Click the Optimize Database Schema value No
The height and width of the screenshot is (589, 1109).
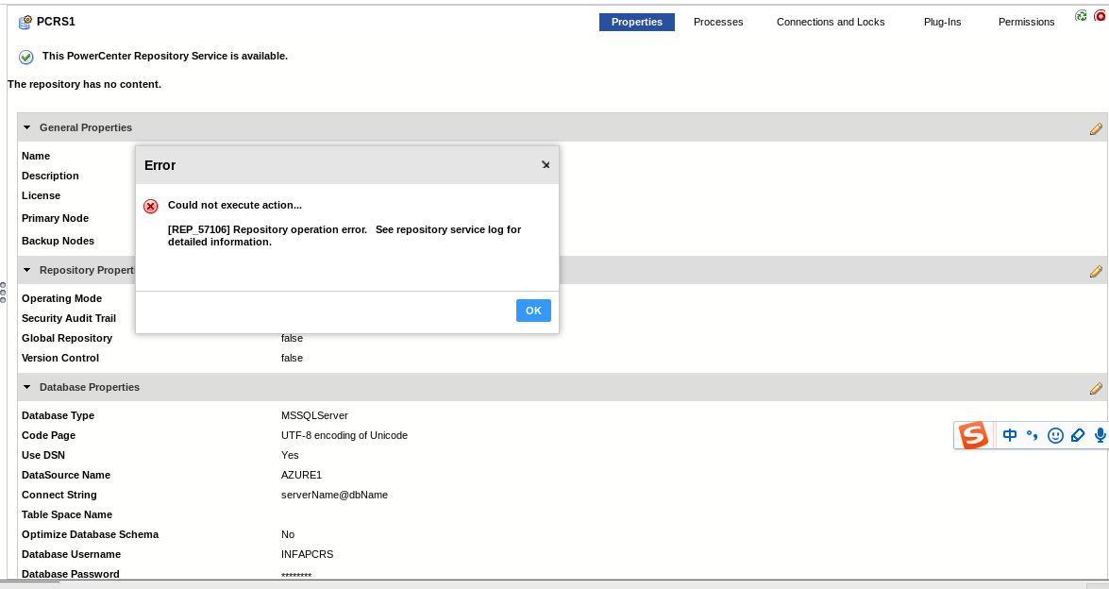tap(288, 534)
